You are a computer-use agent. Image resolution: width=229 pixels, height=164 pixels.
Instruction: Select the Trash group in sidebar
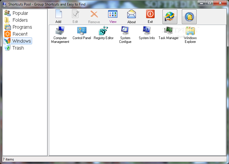(x=14, y=48)
